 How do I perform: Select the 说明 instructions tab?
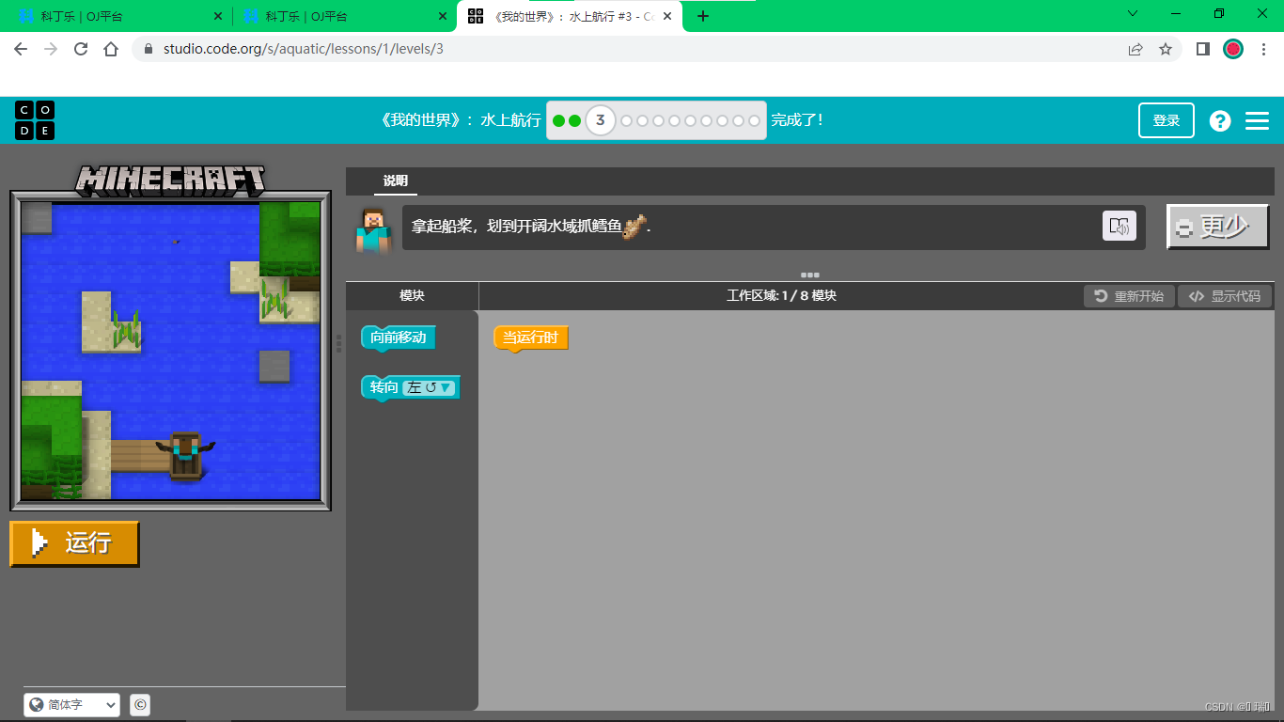(x=396, y=181)
